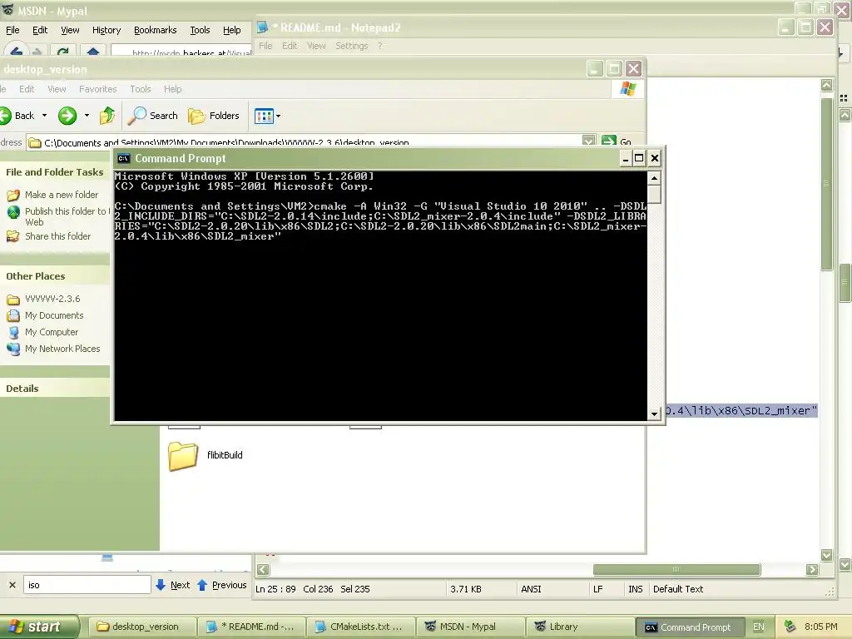Open the Tools menu in Mypal browser
Screen dimensions: 852x639
[200, 30]
